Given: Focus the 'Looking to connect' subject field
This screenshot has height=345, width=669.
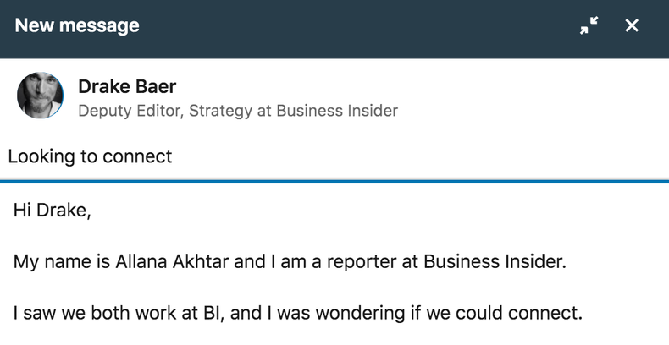Looking at the screenshot, I should tap(90, 156).
